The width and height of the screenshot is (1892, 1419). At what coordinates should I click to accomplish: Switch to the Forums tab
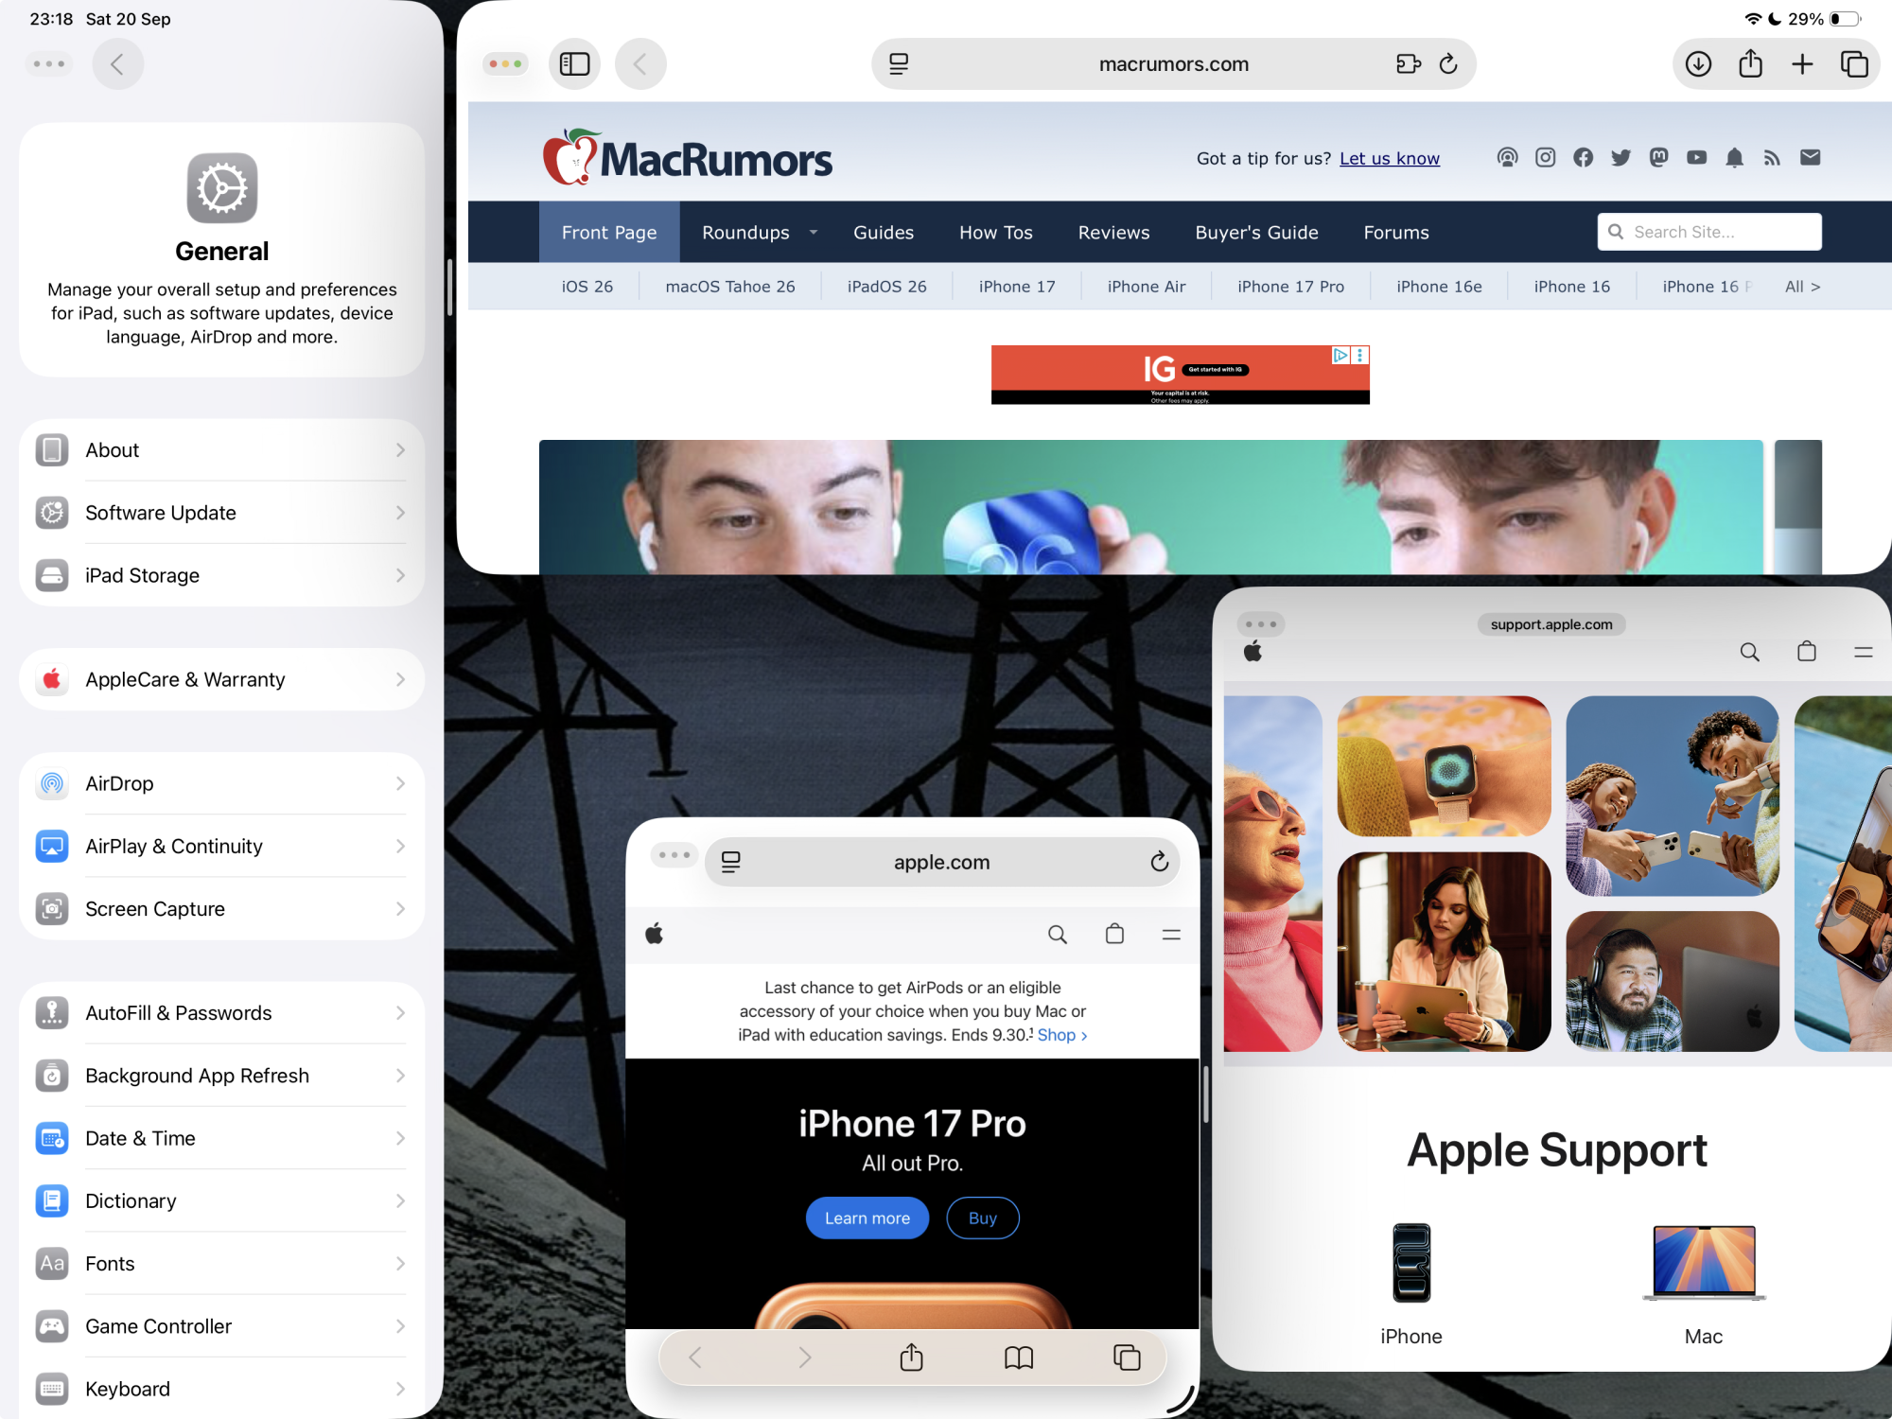(x=1395, y=233)
